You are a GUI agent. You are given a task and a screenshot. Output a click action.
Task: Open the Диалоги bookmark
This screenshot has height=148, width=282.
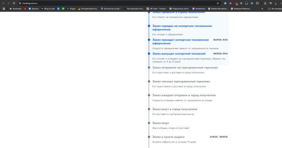pos(33,8)
